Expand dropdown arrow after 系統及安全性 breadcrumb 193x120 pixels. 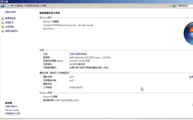pos(40,6)
